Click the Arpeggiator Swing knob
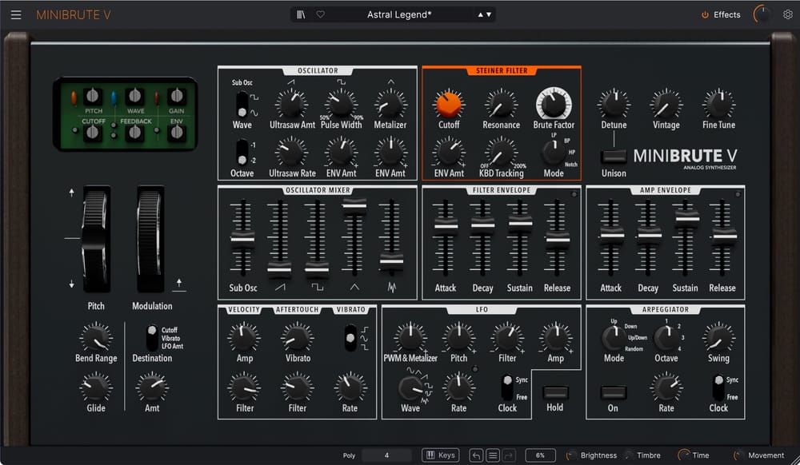Screen dimensions: 800x465 718,337
